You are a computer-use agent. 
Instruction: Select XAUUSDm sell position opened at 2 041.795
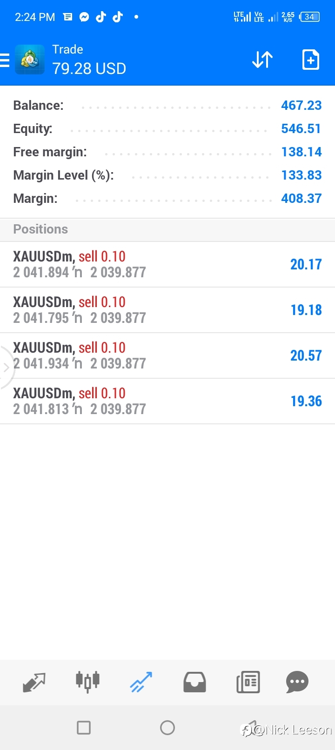tap(167, 310)
